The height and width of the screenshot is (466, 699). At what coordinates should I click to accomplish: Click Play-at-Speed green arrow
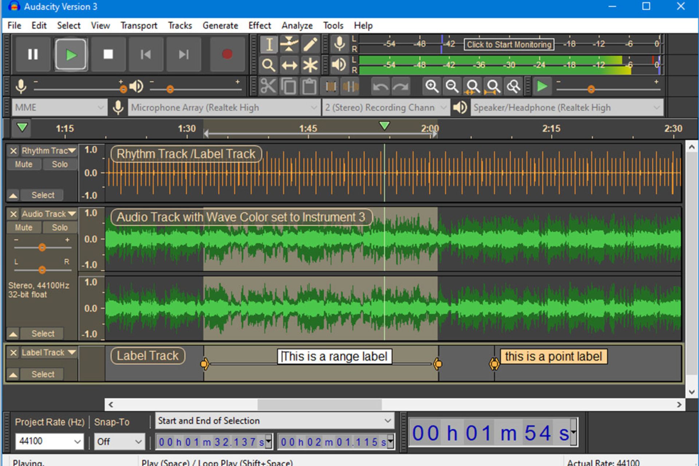542,87
